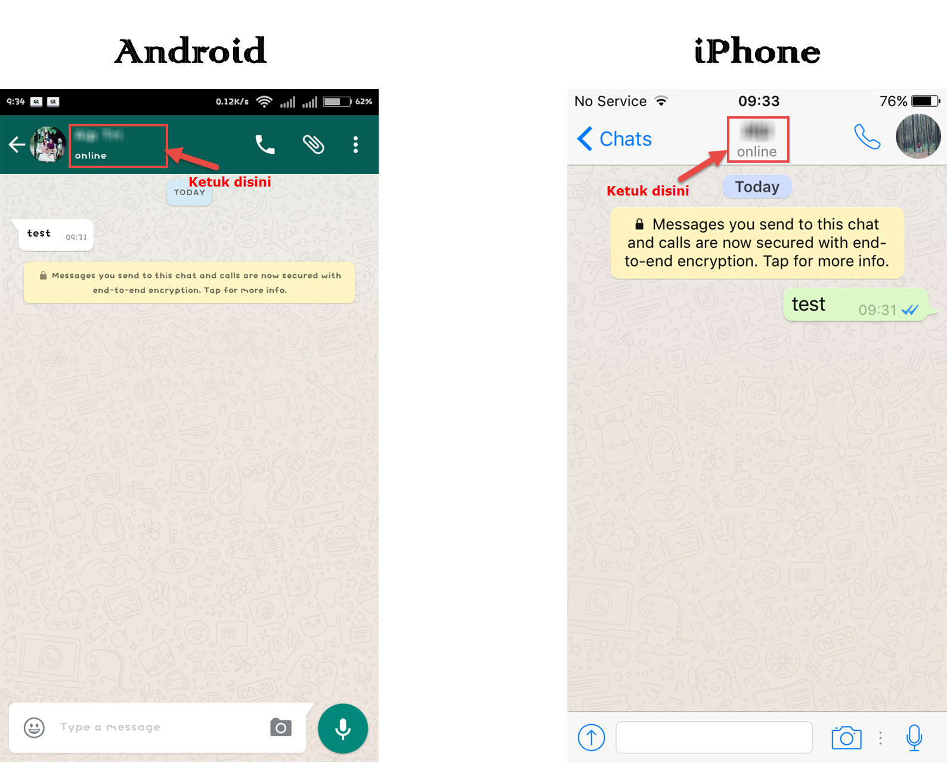
Task: Tap the lock icon in Android encryption banner
Action: coord(43,275)
